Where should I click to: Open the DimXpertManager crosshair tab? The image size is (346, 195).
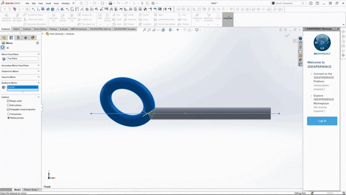click(x=26, y=38)
